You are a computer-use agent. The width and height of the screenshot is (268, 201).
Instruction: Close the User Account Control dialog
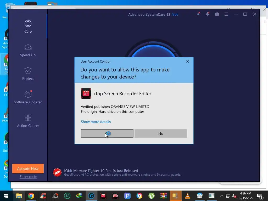coord(187,62)
